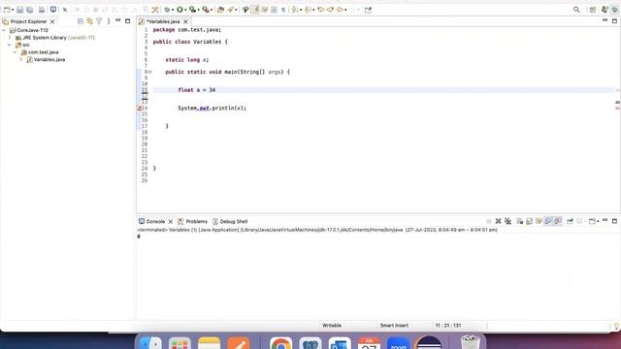This screenshot has width=621, height=349.
Task: Start debugging with the Debug bug icon
Action: [x=167, y=10]
